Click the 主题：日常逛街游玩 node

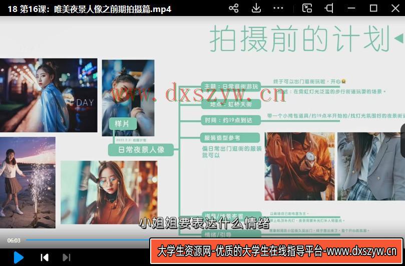pyautogui.click(x=231, y=86)
